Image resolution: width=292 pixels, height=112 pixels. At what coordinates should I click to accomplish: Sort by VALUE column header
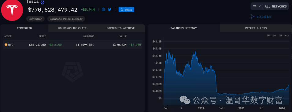coord(123,36)
